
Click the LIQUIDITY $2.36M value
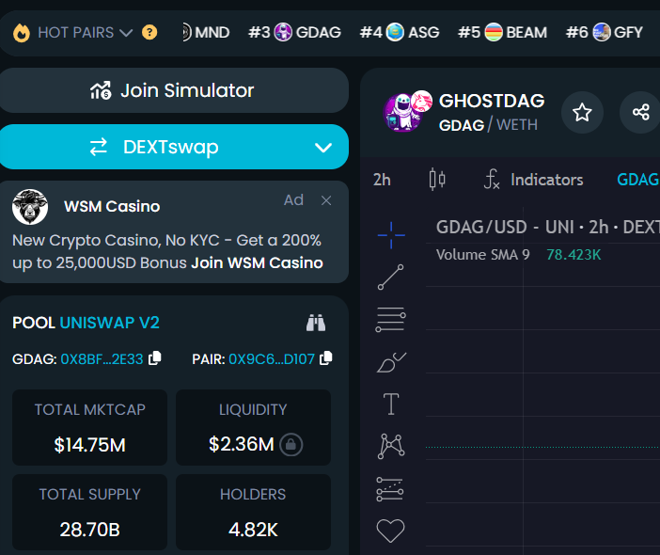click(x=242, y=444)
